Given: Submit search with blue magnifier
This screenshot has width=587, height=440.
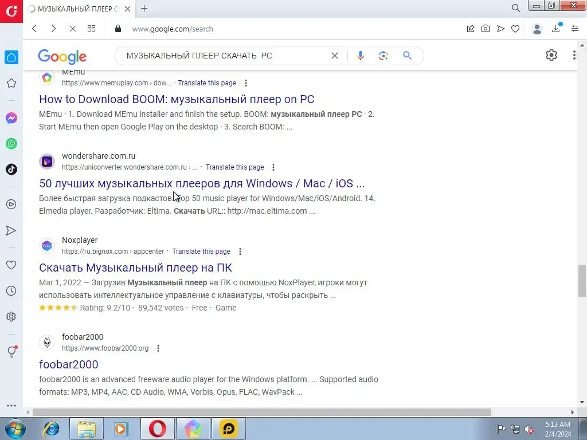Looking at the screenshot, I should pos(408,56).
